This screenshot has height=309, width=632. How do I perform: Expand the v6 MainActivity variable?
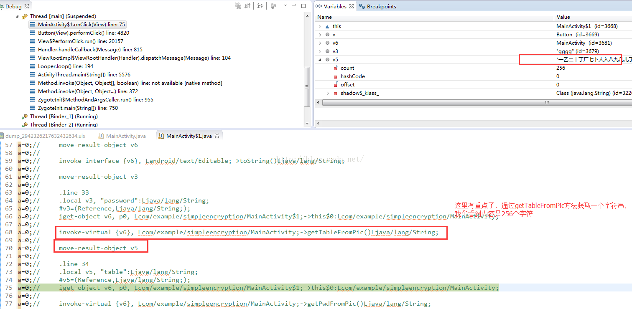click(320, 43)
